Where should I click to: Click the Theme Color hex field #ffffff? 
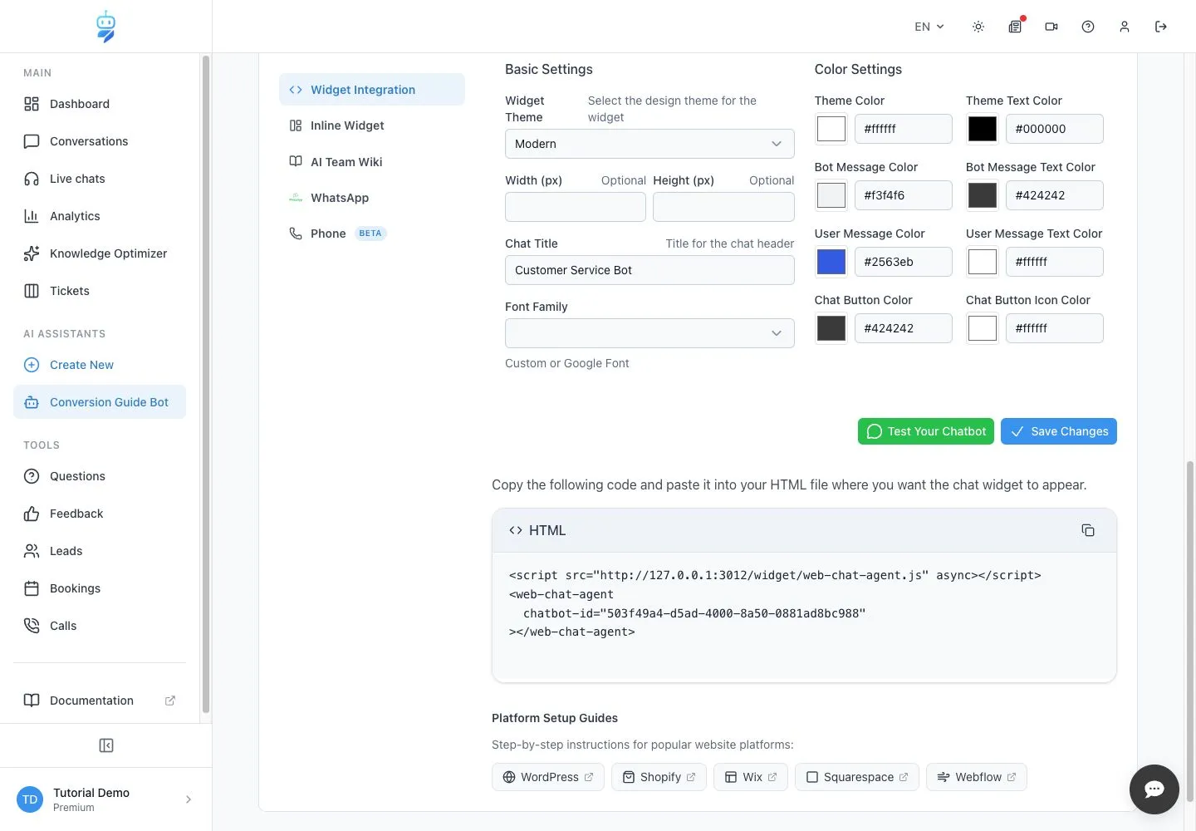tap(904, 129)
